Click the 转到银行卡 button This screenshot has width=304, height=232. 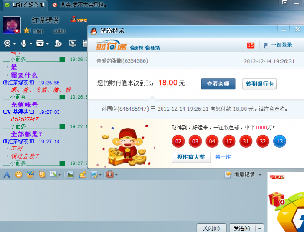coord(259,84)
